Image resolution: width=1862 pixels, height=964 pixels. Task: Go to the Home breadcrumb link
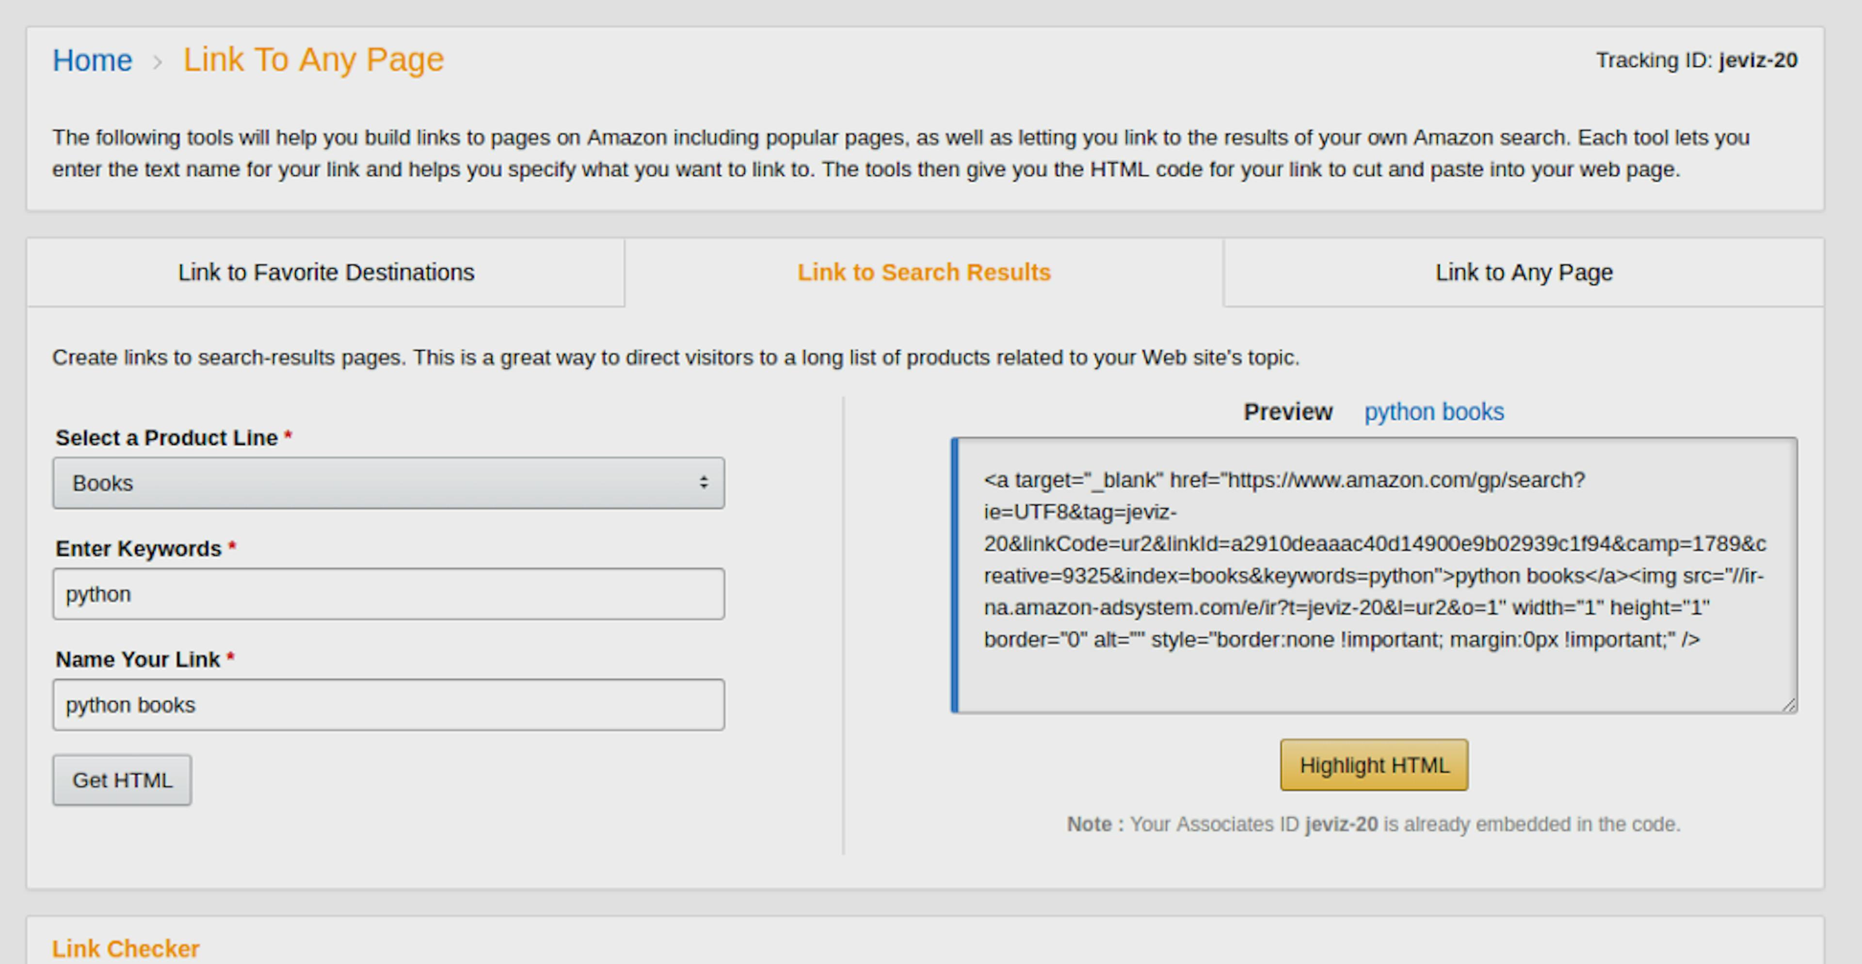[x=93, y=60]
